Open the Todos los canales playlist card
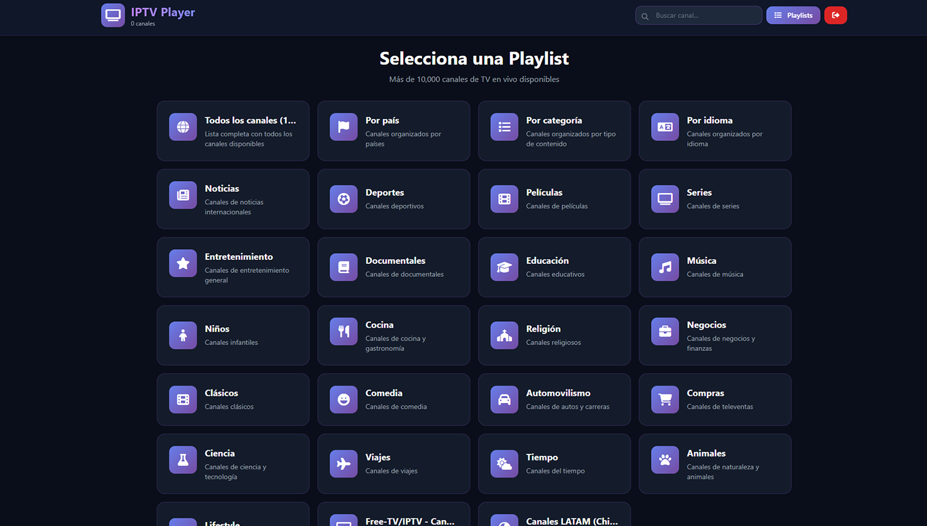 click(233, 131)
